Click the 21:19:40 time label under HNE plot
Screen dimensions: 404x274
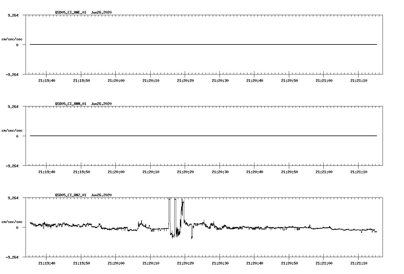(x=47, y=81)
